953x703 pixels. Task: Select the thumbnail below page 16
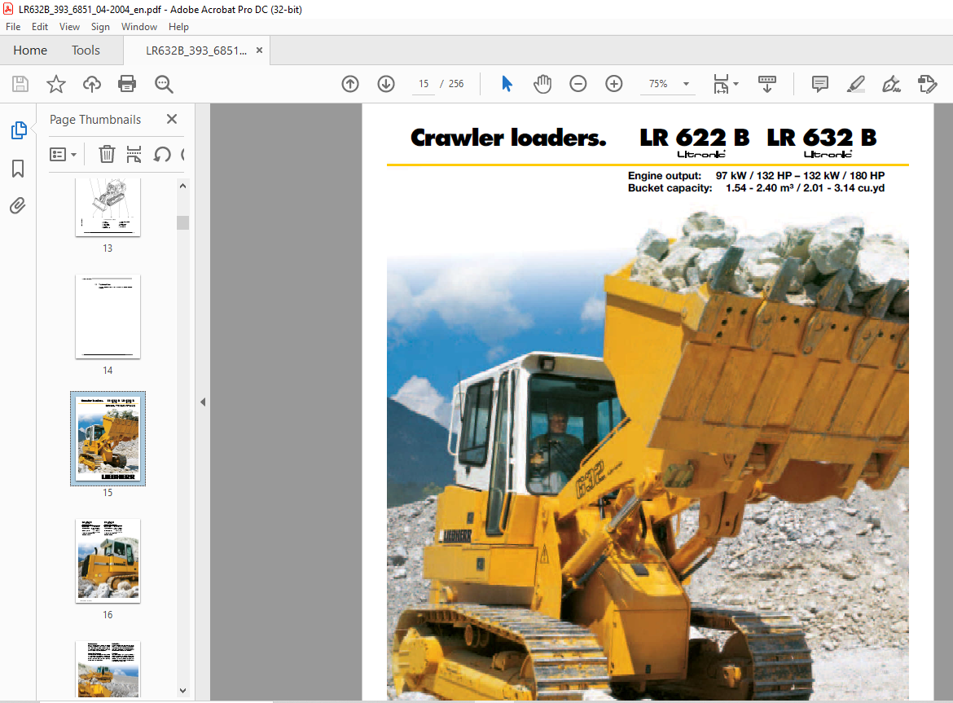click(x=108, y=670)
